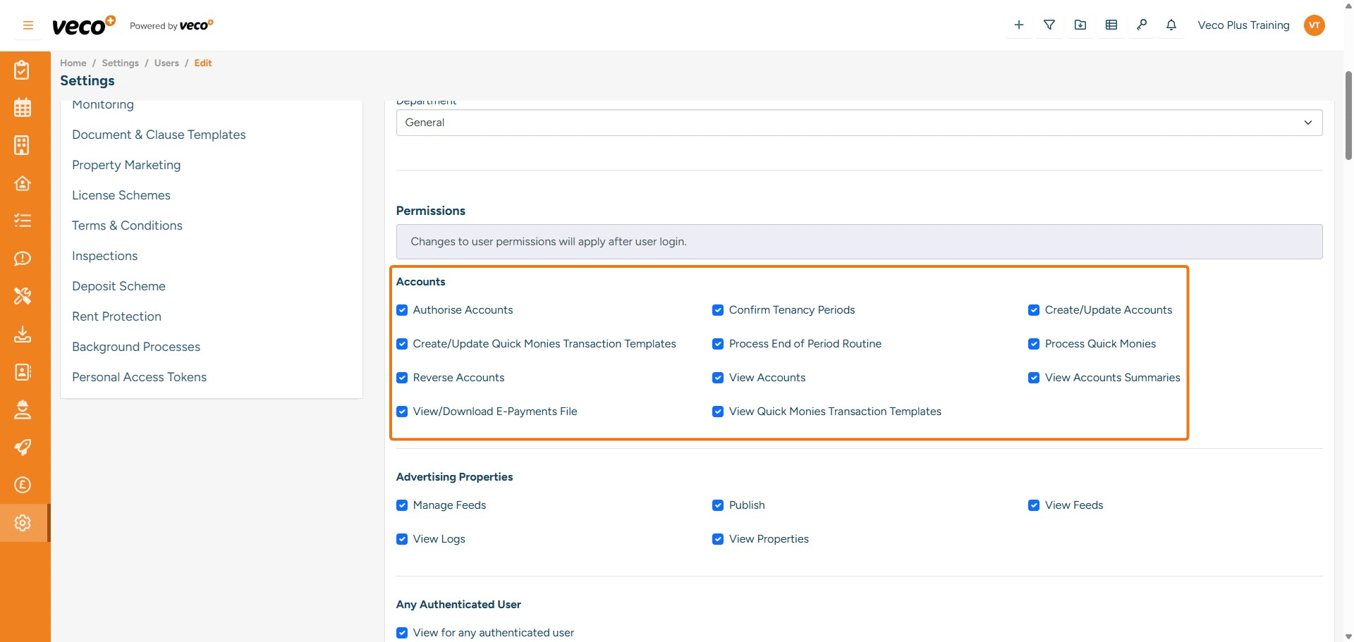1354x642 pixels.
Task: Navigate to Home via breadcrumb
Action: (73, 63)
